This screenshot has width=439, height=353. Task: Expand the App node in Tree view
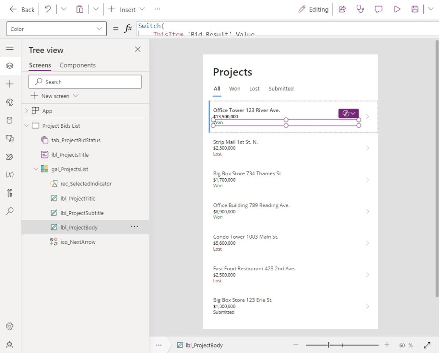click(27, 111)
